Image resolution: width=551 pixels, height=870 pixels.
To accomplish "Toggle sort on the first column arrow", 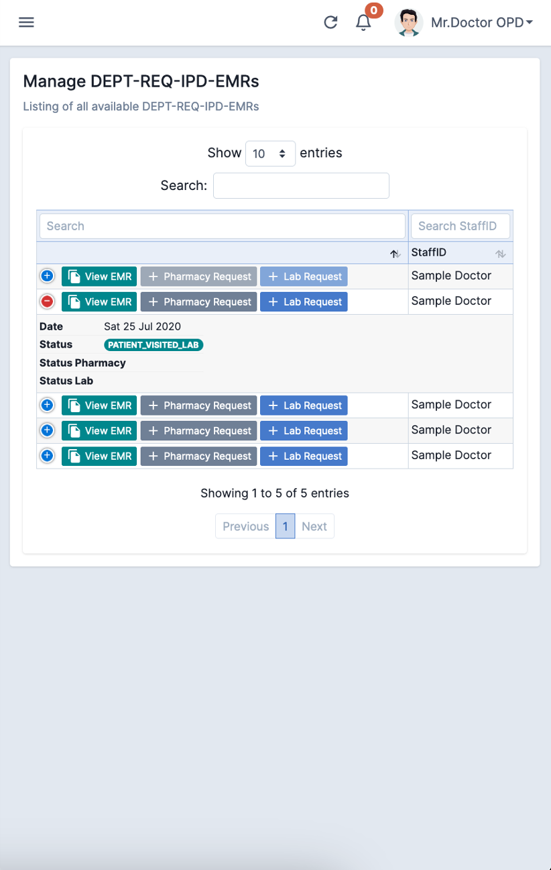I will (395, 254).
